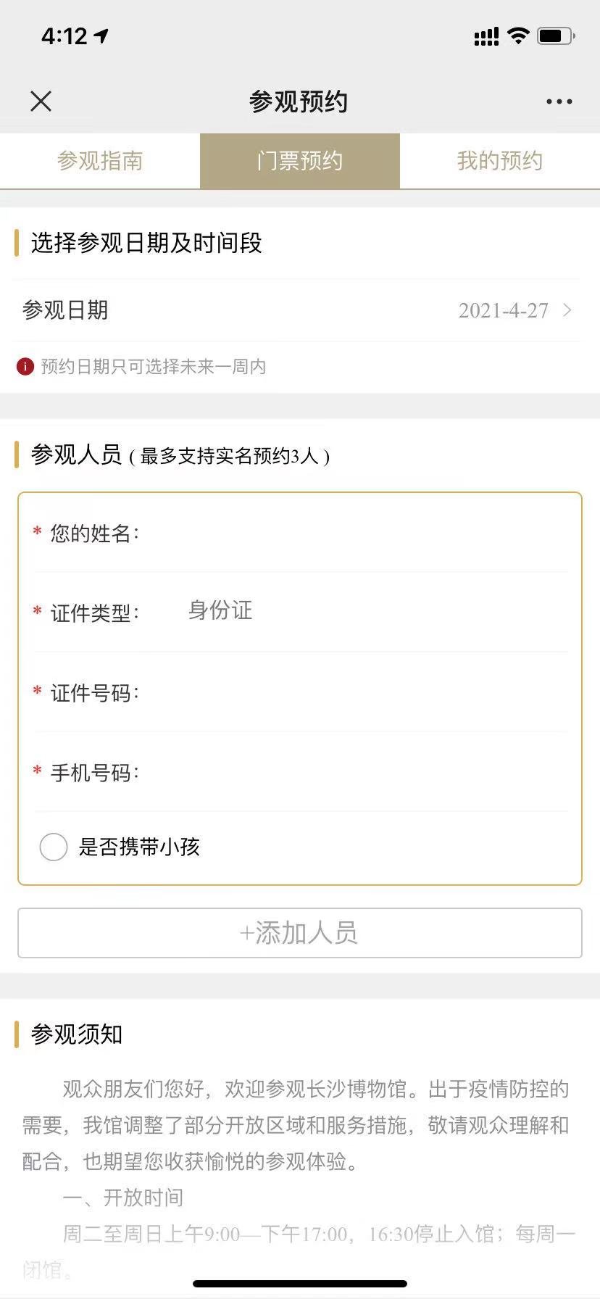Tap the red info icon beside 预约日期 notice
Image resolution: width=600 pixels, height=1299 pixels.
pos(25,367)
